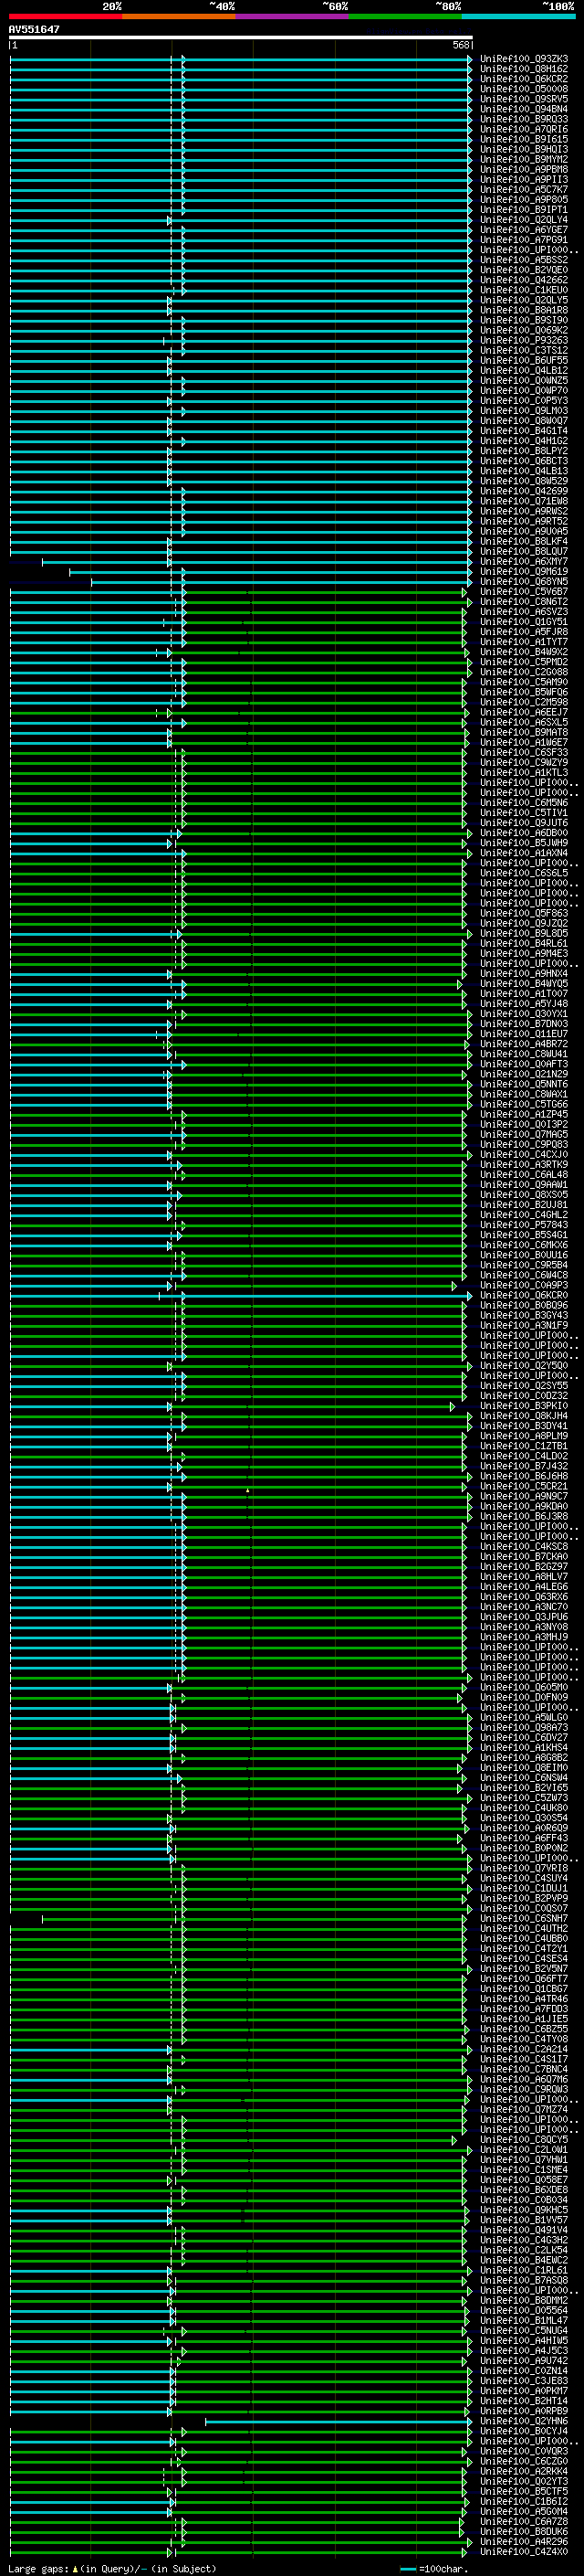Select the UniRef100_B5CTF5 label
This screenshot has width=584, height=2576.
tap(524, 2492)
